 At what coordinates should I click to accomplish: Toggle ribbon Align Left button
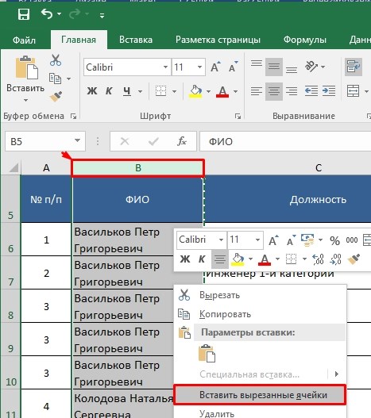(x=257, y=91)
